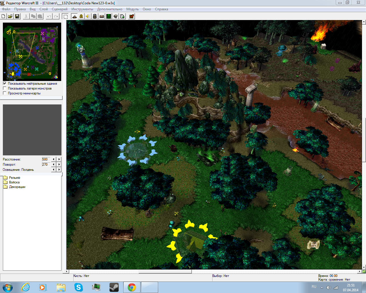Open the Object Manager cube icon
The height and width of the screenshot is (293, 366).
tap(116, 16)
